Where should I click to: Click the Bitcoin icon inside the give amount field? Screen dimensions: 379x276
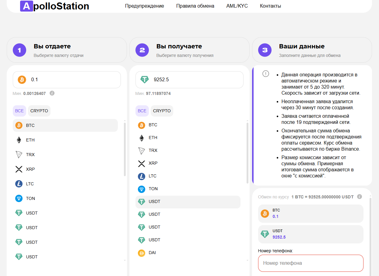point(22,80)
